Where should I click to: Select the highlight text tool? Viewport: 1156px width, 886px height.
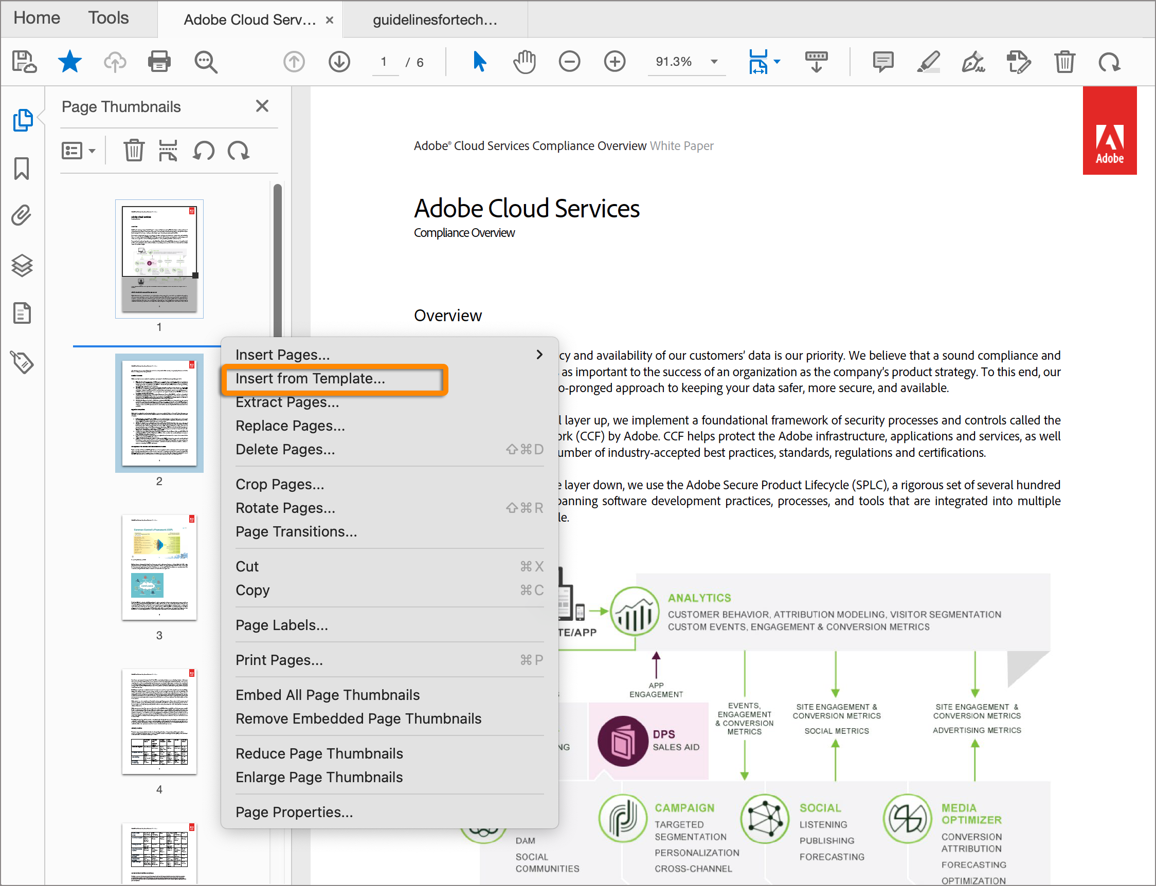(928, 62)
